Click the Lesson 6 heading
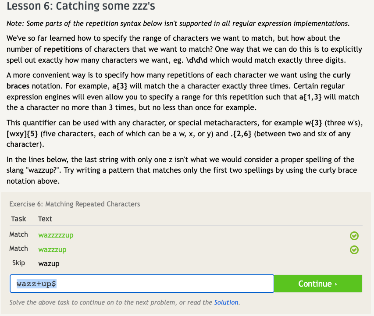374x316 pixels. click(81, 7)
